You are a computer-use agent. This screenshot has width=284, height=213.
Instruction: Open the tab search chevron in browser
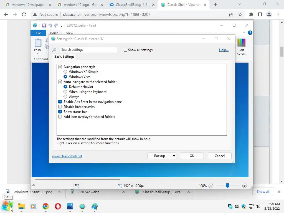239,4
